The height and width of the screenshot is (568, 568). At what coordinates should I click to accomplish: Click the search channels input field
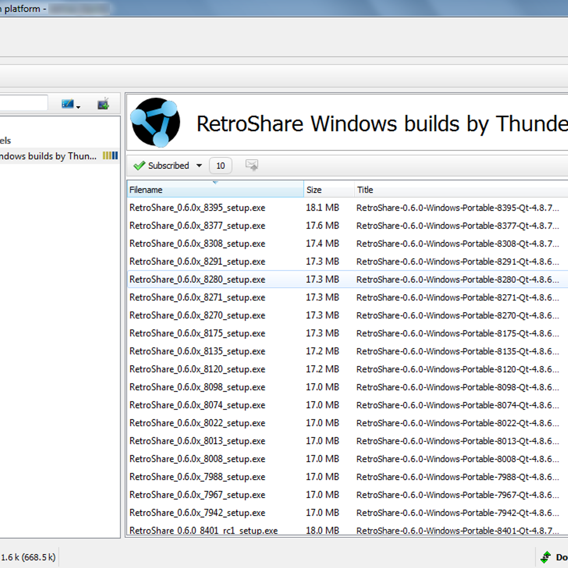(23, 103)
